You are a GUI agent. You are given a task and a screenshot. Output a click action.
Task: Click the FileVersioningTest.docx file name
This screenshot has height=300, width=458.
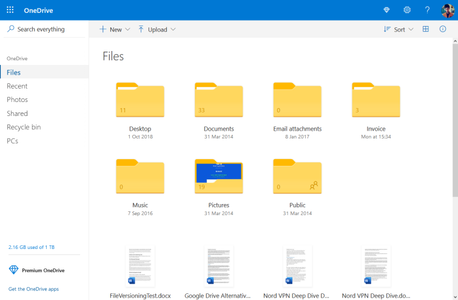click(140, 296)
